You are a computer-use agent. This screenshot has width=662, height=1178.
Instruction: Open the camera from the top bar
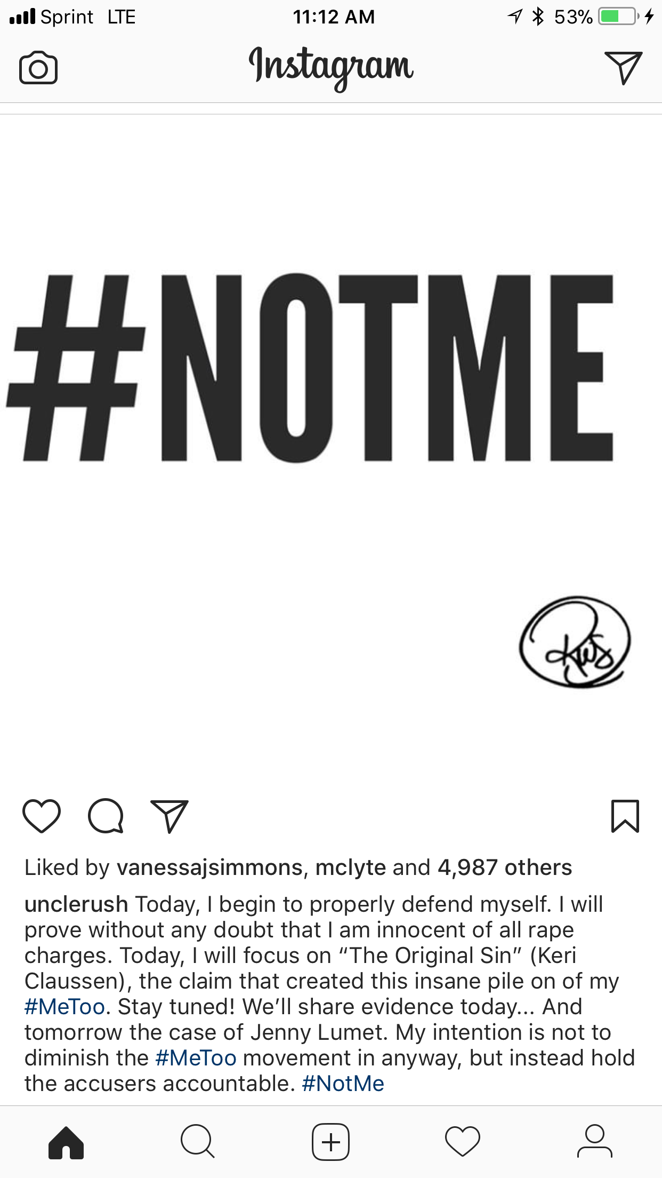tap(38, 68)
